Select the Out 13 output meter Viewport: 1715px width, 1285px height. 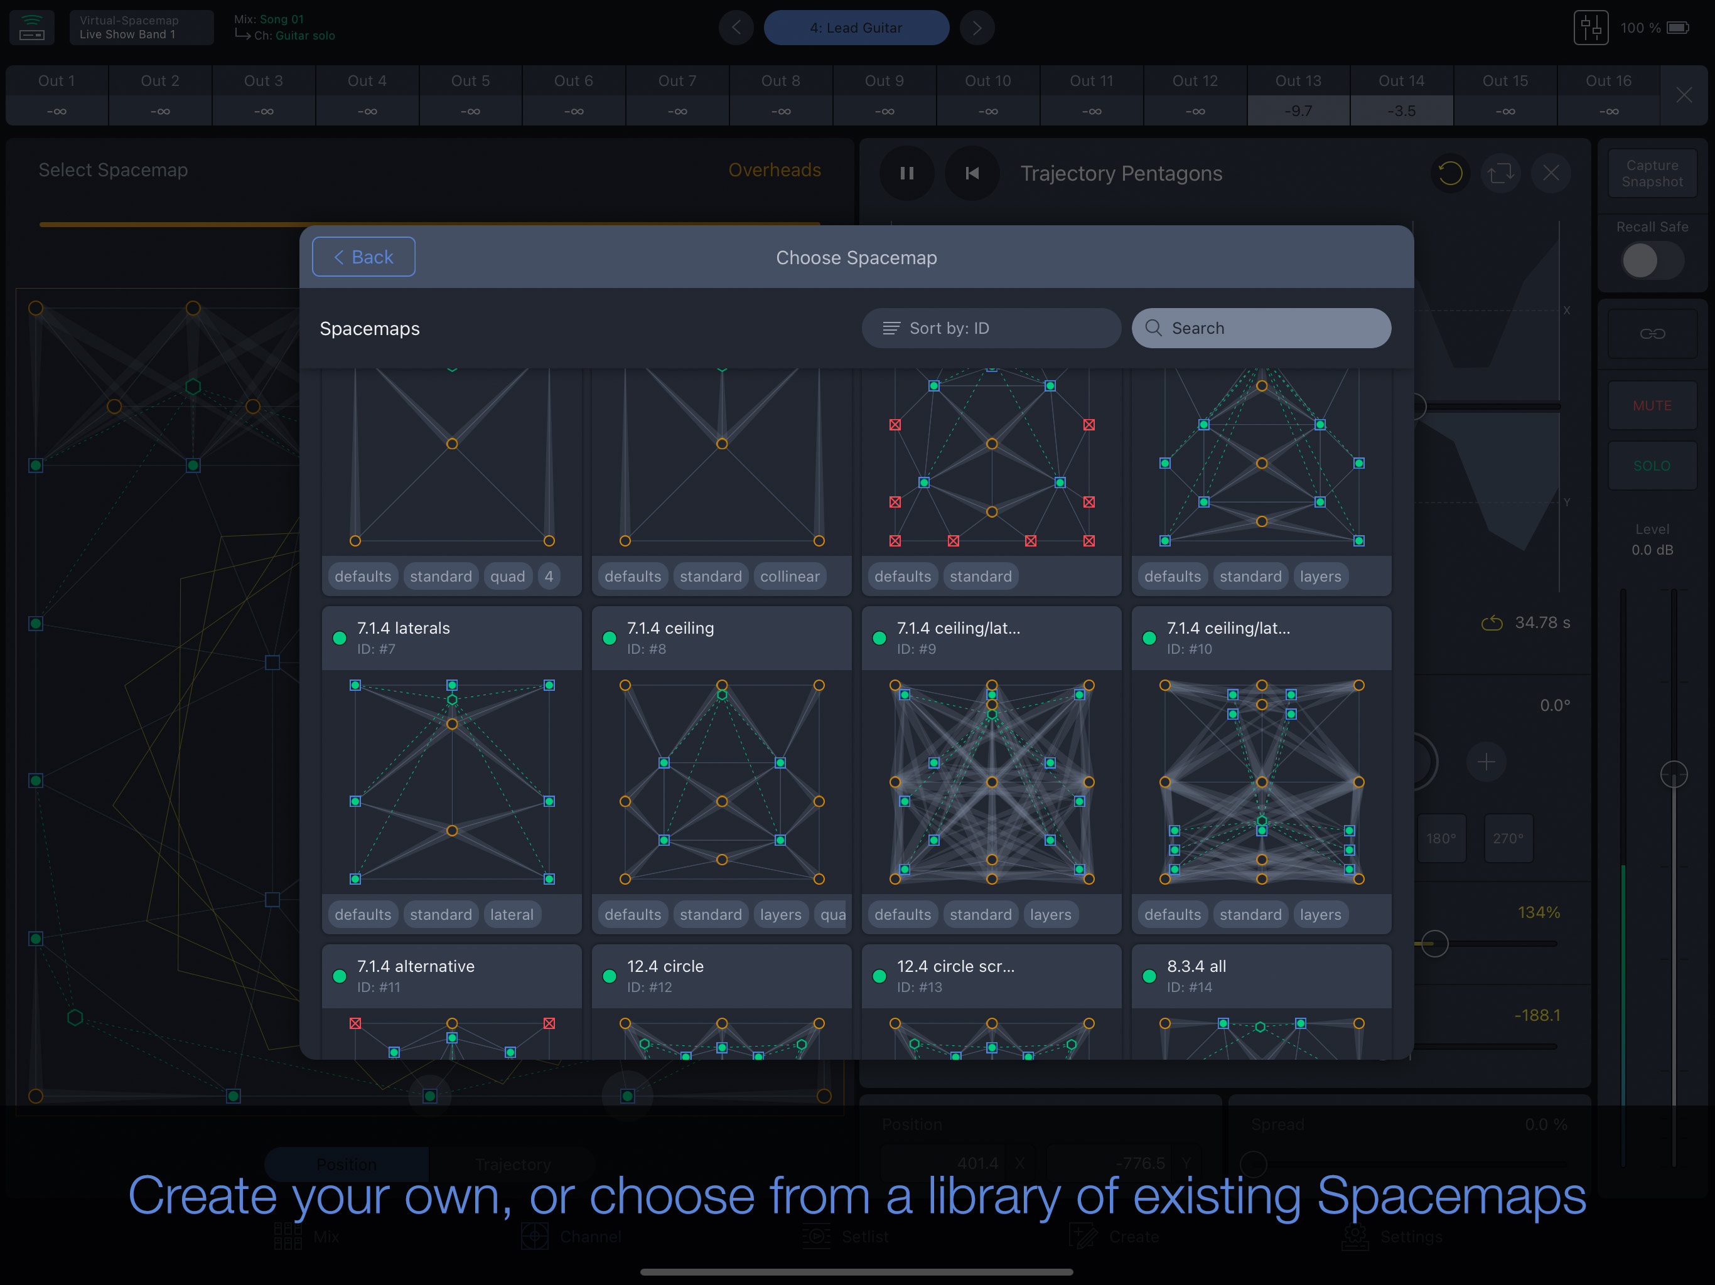point(1298,95)
